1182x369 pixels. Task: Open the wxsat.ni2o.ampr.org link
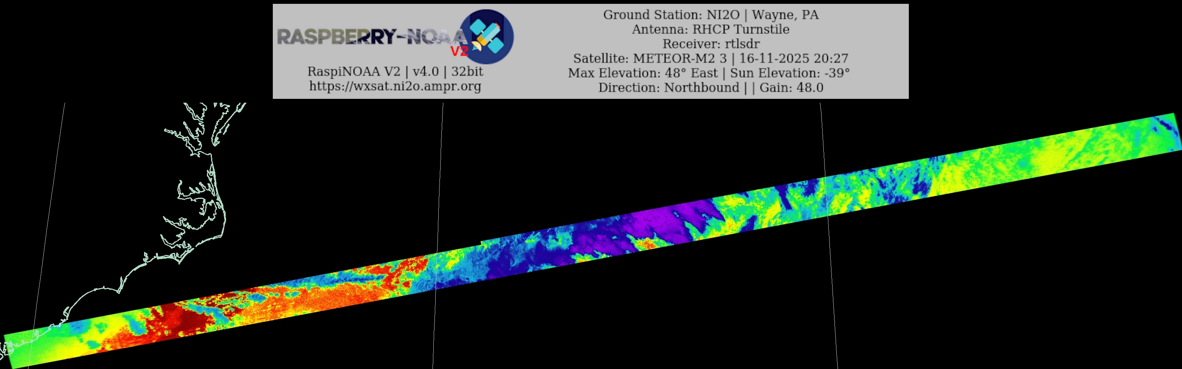point(395,86)
